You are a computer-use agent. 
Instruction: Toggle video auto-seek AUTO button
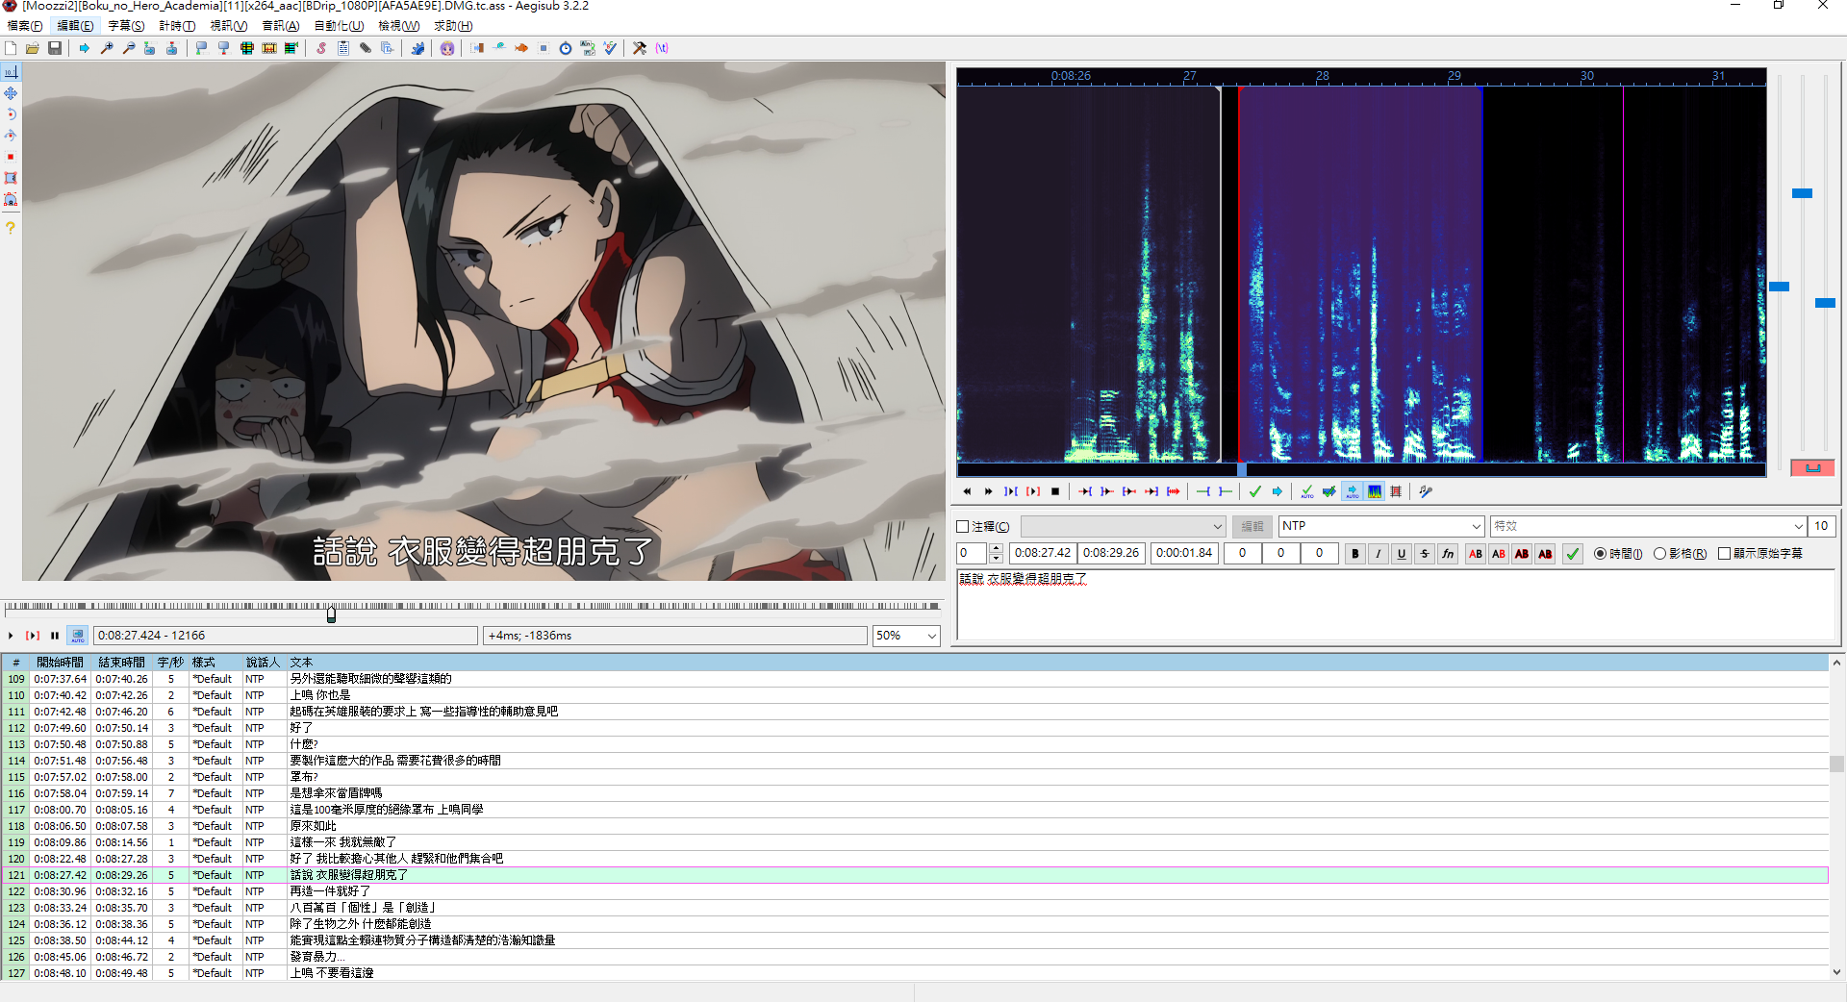pyautogui.click(x=78, y=636)
